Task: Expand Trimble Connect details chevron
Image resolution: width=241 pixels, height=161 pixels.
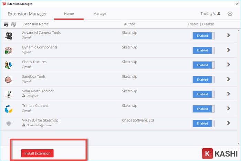Action: (x=229, y=108)
